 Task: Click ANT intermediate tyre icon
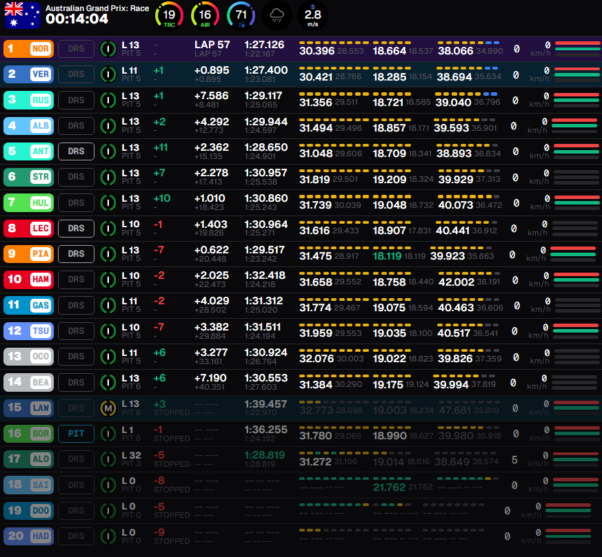(x=108, y=151)
